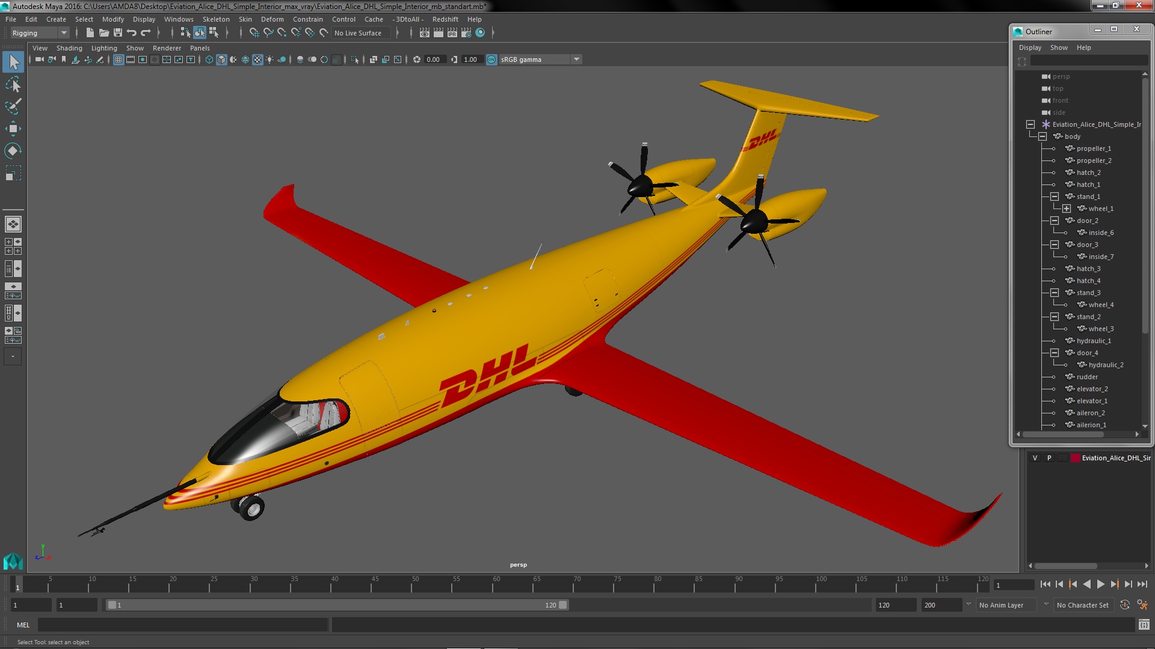1155x649 pixels.
Task: Toggle viewport grid display
Action: (119, 59)
